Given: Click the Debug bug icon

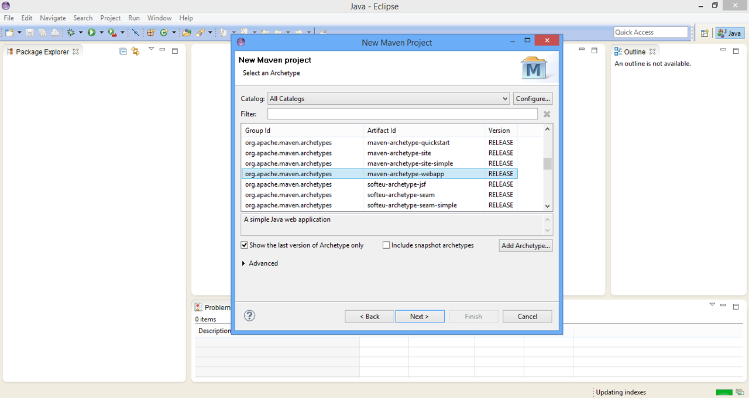Looking at the screenshot, I should 71,33.
